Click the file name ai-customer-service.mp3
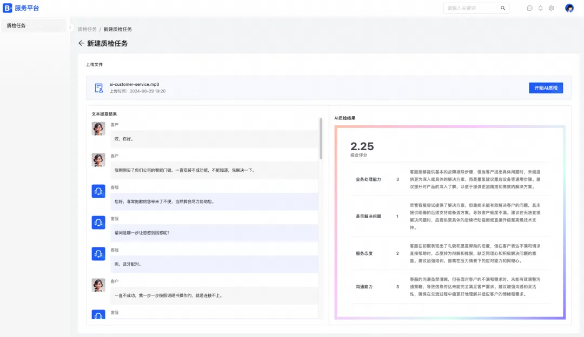This screenshot has height=337, width=584. coord(134,84)
